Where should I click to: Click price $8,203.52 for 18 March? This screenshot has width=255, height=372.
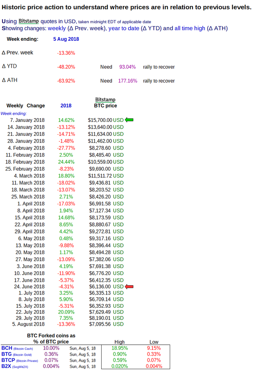[100, 189]
